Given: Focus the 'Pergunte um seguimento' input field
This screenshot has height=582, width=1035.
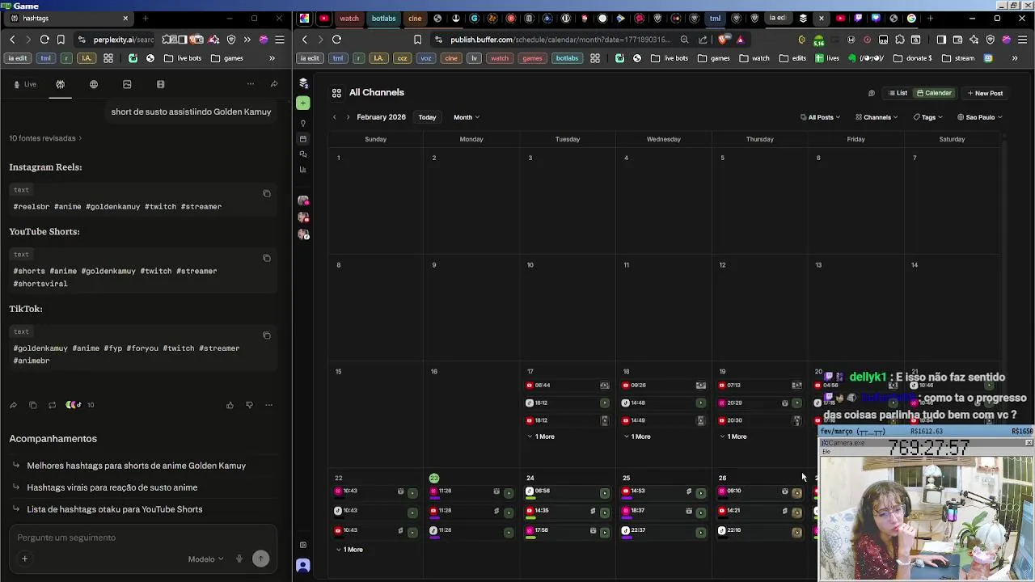Looking at the screenshot, I should click(x=142, y=538).
